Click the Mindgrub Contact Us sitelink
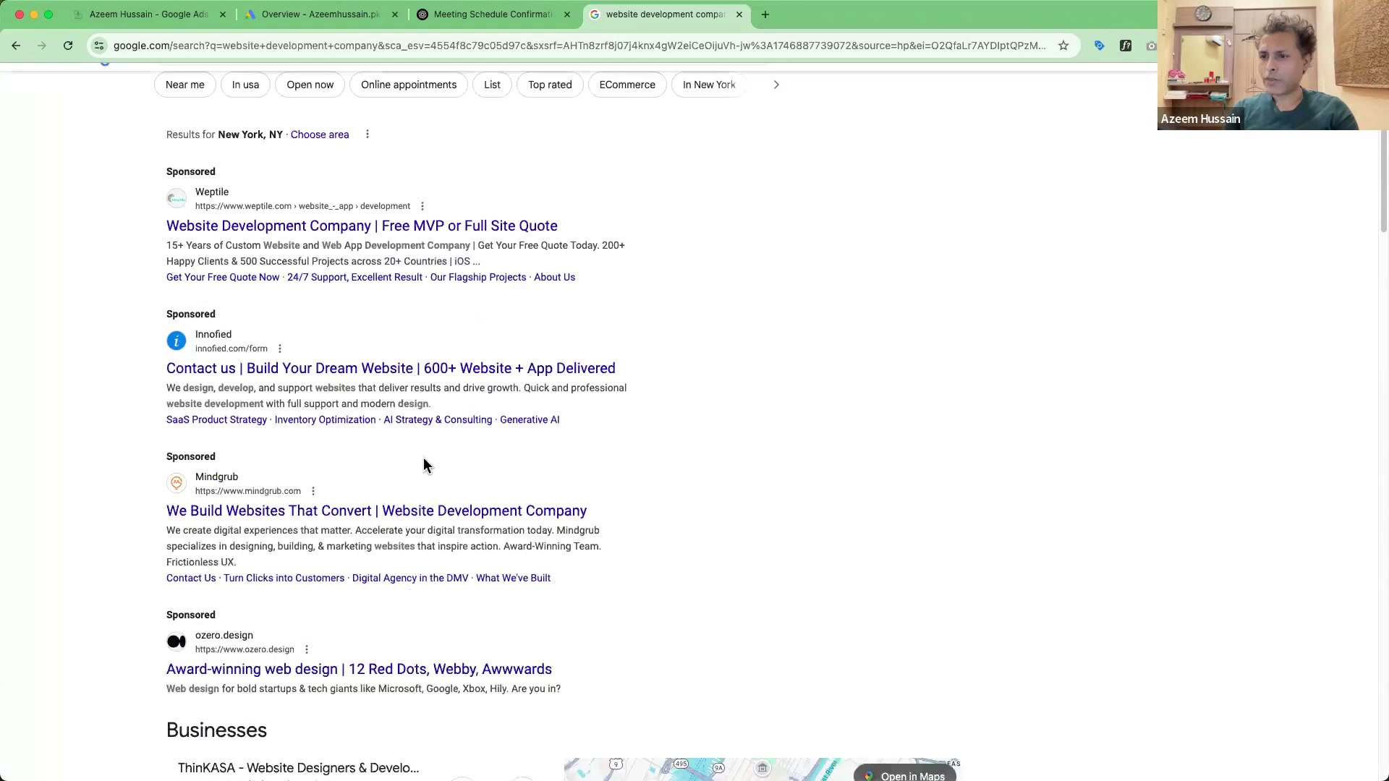1389x781 pixels. 191,578
